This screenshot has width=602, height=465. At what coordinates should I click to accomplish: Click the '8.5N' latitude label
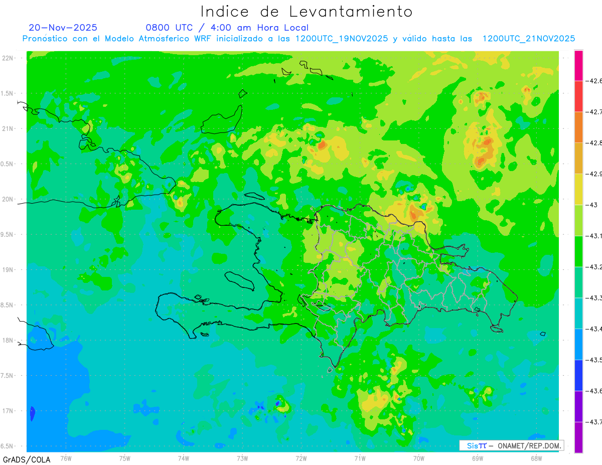click(7, 305)
